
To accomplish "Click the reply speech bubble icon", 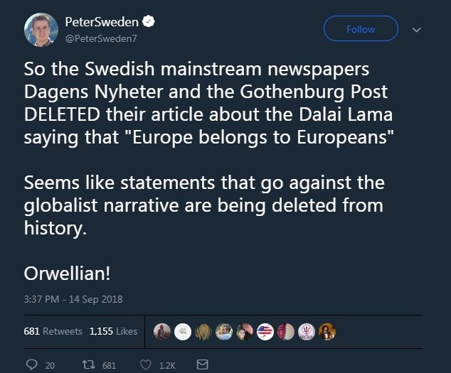I will tap(31, 364).
